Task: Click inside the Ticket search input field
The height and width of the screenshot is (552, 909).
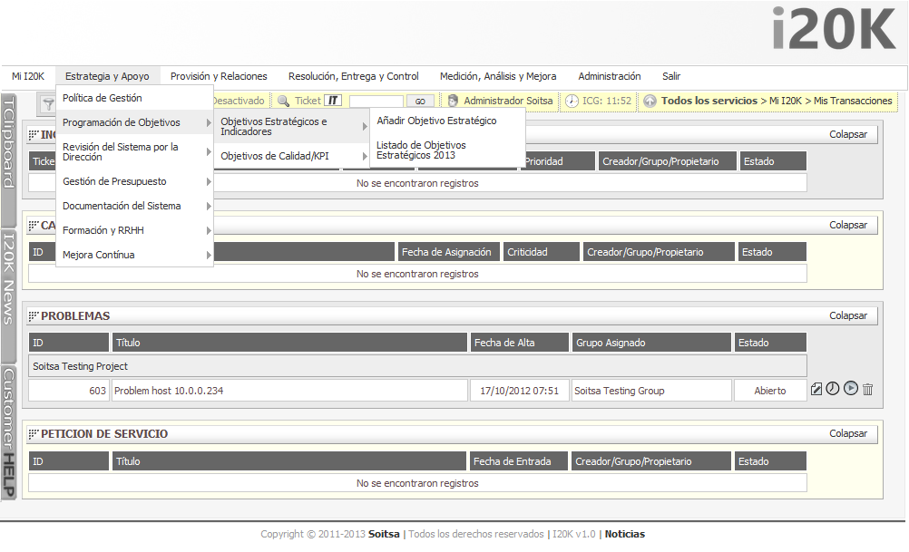Action: click(377, 101)
